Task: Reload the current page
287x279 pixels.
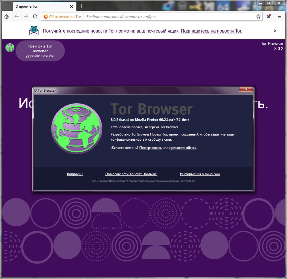Action: (35, 17)
